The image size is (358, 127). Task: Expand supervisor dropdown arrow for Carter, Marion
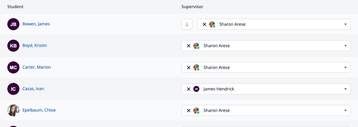tap(346, 67)
